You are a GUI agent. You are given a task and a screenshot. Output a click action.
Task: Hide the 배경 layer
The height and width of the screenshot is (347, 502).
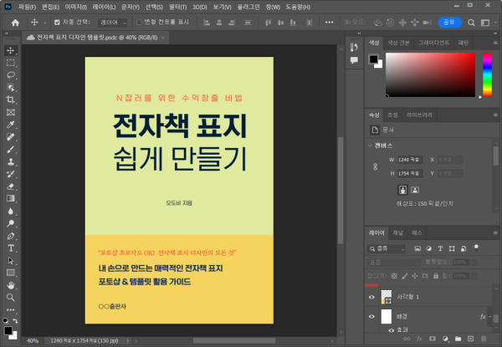(372, 317)
